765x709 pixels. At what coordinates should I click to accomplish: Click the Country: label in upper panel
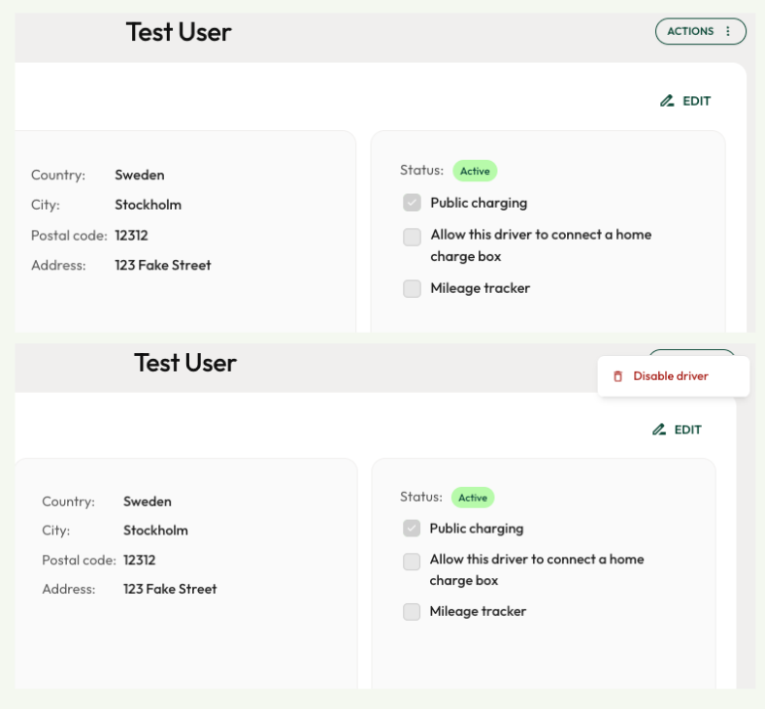(58, 175)
